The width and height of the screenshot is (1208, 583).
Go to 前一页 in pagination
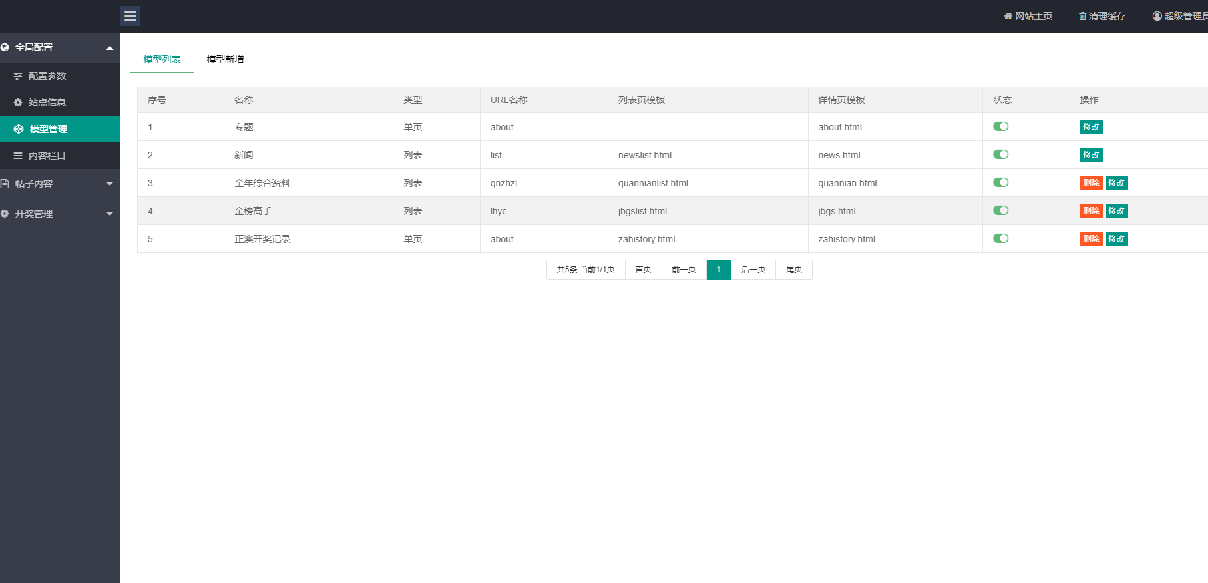[x=684, y=270]
